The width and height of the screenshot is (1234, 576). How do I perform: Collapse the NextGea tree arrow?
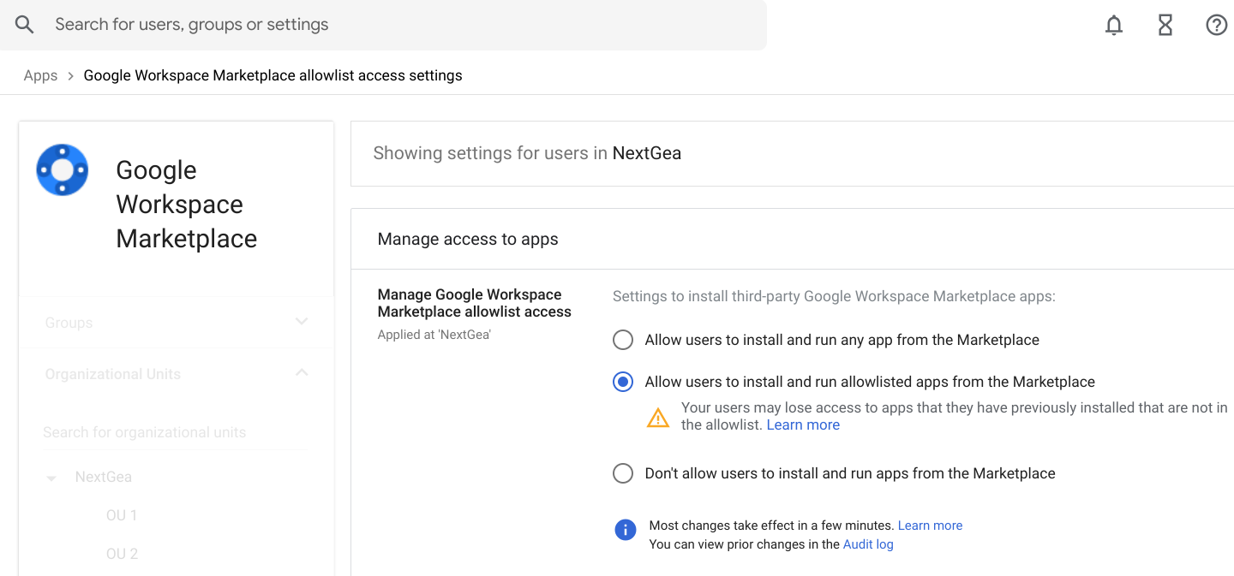(x=51, y=478)
